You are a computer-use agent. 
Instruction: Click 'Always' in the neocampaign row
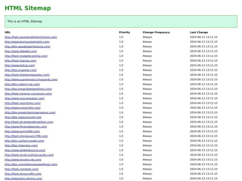point(147,99)
